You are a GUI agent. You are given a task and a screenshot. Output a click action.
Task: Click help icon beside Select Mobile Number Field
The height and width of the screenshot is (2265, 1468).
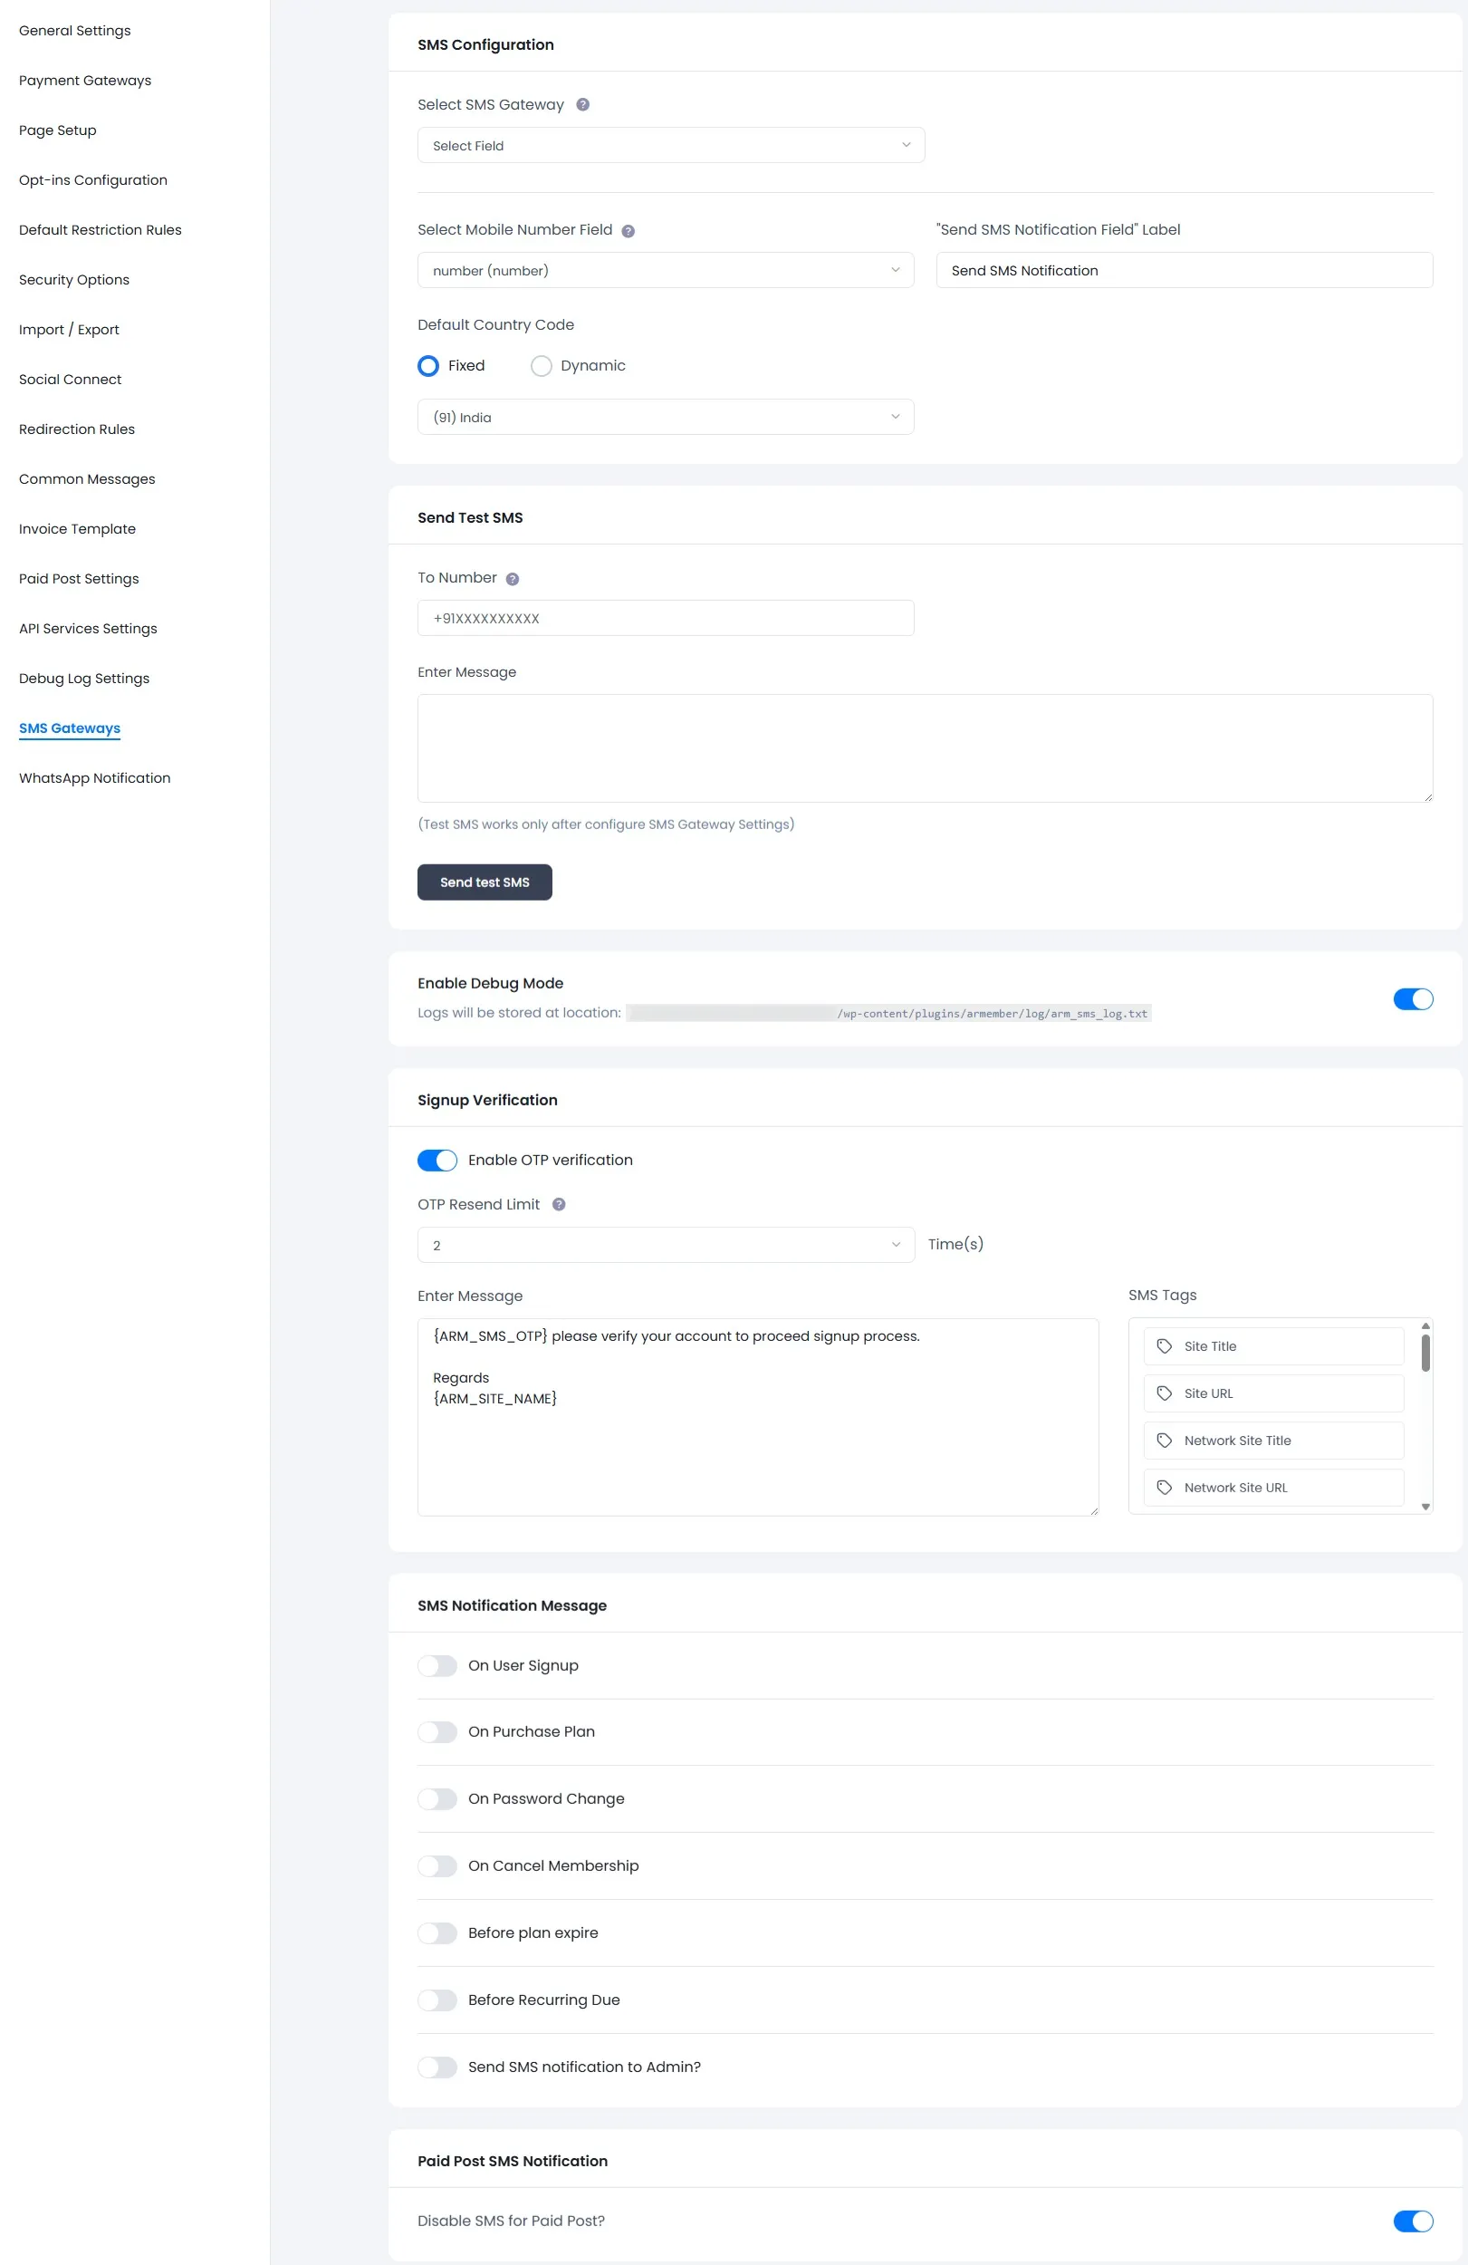(x=628, y=229)
